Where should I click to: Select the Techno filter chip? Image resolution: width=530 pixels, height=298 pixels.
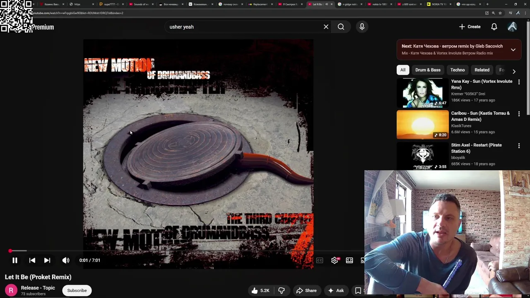coord(458,70)
